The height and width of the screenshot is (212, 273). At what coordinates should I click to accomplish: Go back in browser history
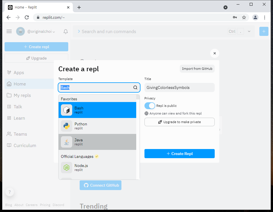click(x=9, y=17)
